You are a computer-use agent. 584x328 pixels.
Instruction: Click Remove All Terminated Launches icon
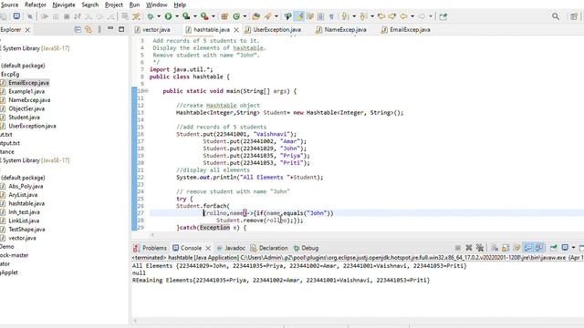480,248
